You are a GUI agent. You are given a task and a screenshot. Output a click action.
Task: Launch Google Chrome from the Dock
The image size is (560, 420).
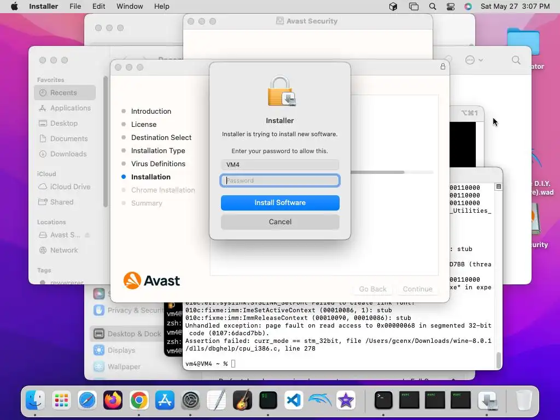(x=139, y=400)
